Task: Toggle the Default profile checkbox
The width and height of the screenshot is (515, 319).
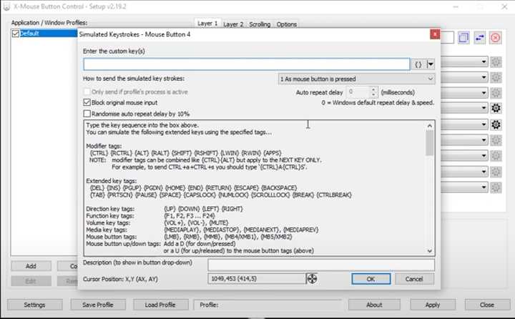Action: [x=16, y=34]
